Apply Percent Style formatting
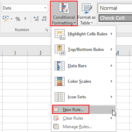 tap(18, 19)
